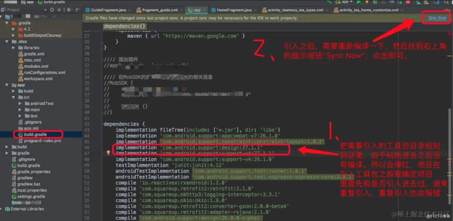453x221 pixels.
Task: Open the GuideFragment.java tab
Action: tap(108, 10)
